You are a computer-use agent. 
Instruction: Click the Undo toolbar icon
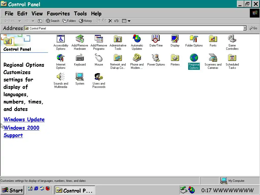pos(116,21)
